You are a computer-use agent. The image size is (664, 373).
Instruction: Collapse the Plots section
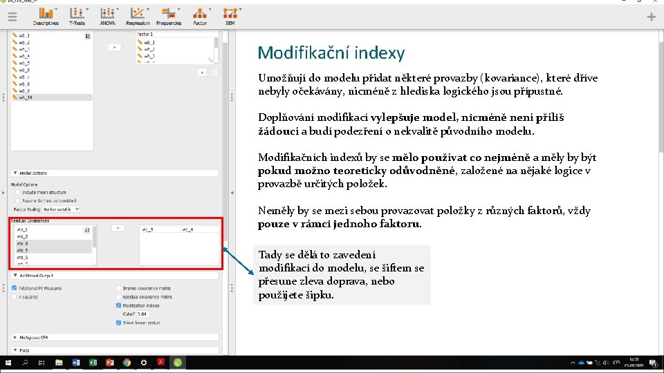tap(114, 350)
